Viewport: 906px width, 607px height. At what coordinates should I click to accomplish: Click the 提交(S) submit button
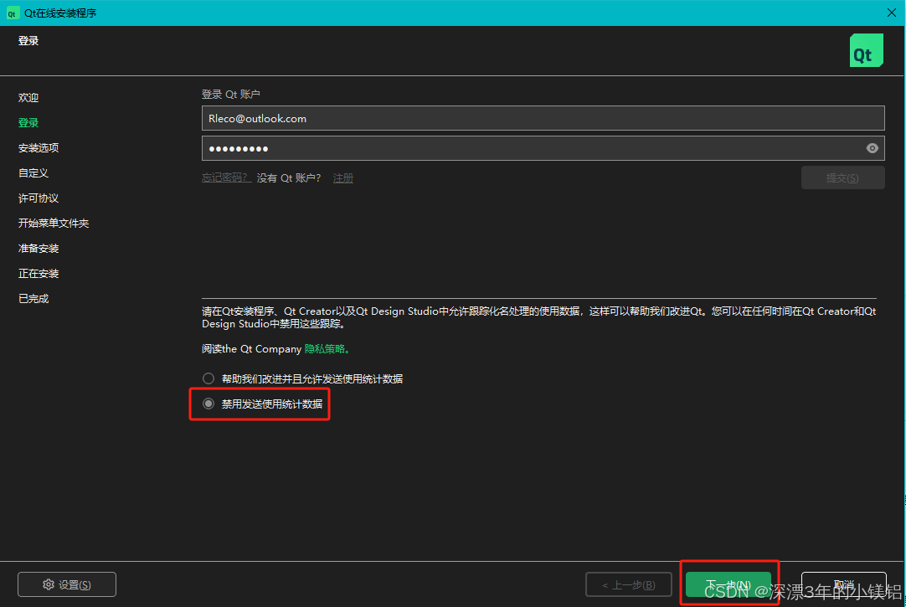point(842,177)
